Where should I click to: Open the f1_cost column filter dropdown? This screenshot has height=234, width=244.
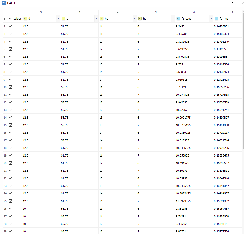click(x=211, y=19)
